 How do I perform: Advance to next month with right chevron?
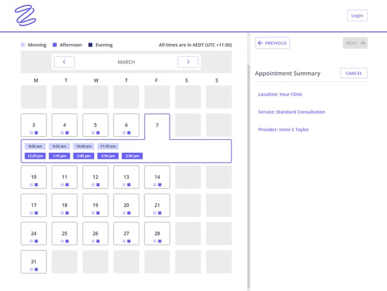click(188, 62)
